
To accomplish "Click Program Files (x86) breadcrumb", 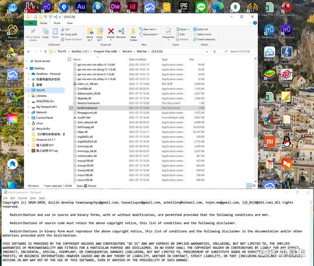I will (106, 52).
